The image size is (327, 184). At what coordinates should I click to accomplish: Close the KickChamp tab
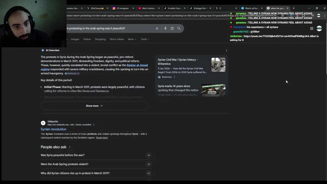(x=107, y=8)
